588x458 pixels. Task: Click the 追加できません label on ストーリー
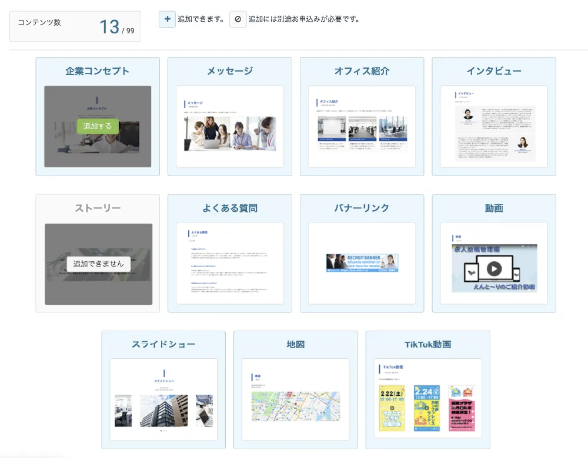(x=98, y=264)
